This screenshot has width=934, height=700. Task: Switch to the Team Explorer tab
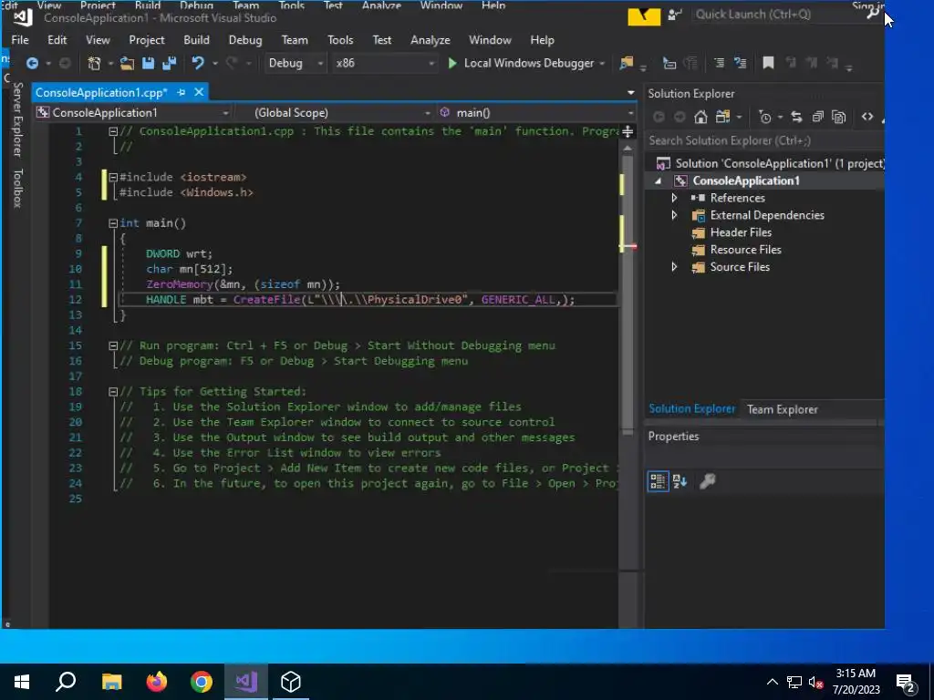click(782, 409)
